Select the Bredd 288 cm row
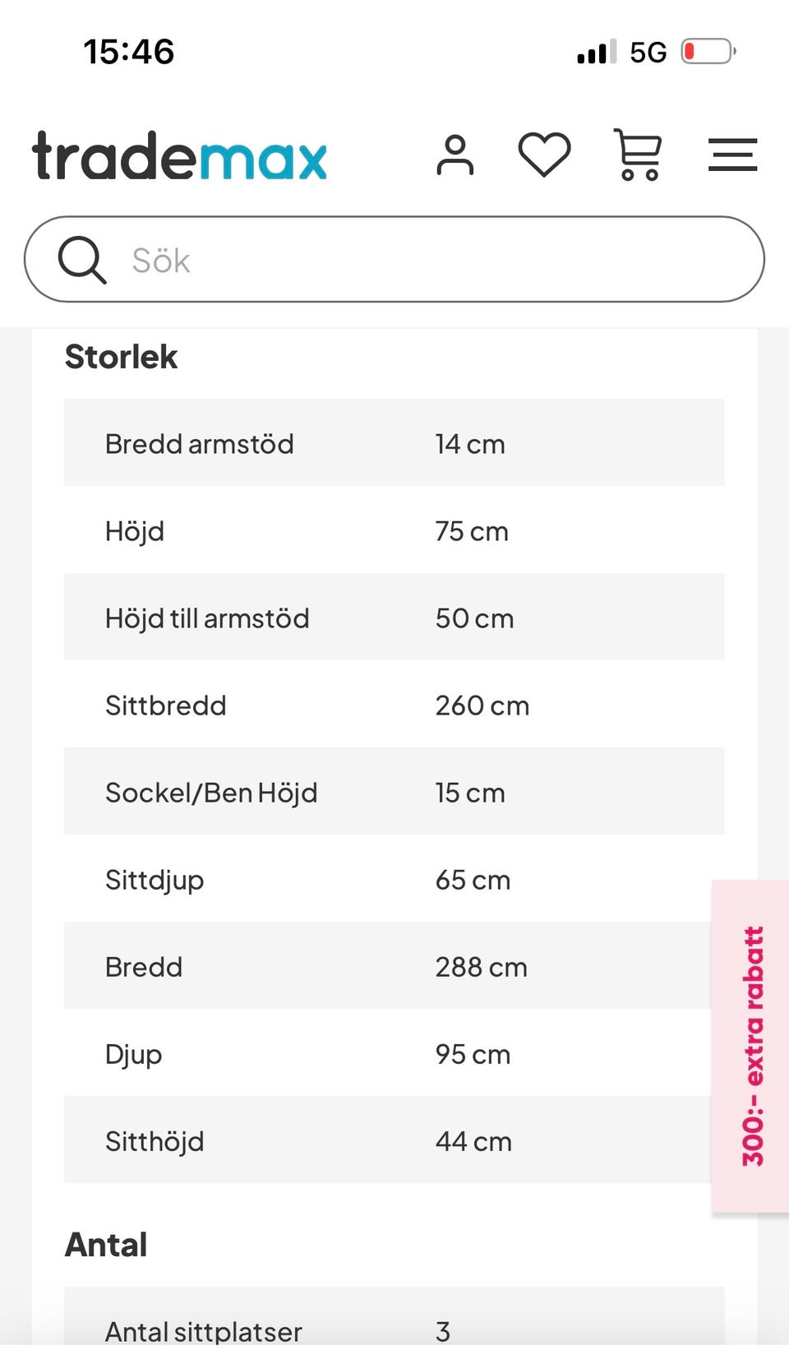The height and width of the screenshot is (1355, 789). [394, 966]
